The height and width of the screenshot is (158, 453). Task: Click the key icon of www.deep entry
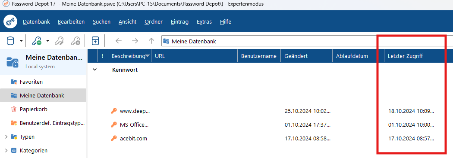[x=114, y=111]
